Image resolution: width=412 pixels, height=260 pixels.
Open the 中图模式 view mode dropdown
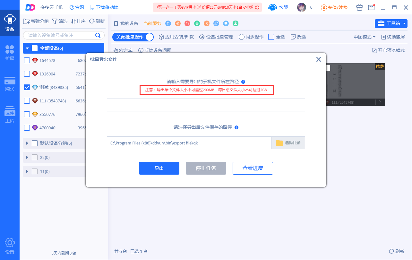click(365, 37)
